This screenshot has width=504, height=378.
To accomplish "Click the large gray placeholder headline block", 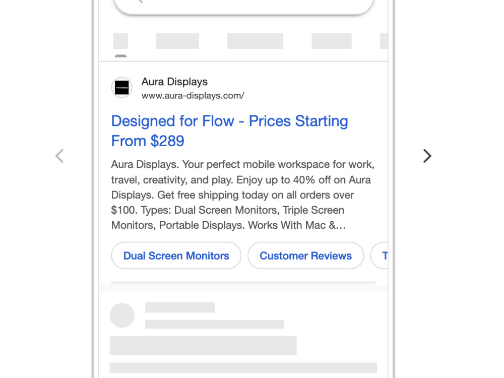I will pos(203,346).
